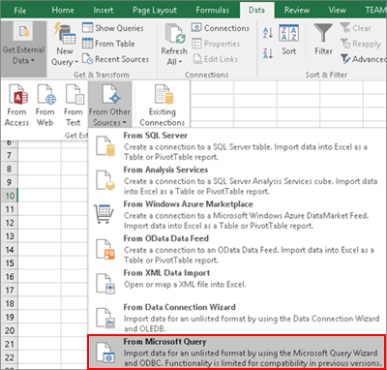Click the Clear filter command
Screen dimensions: 387x370
tap(356, 28)
